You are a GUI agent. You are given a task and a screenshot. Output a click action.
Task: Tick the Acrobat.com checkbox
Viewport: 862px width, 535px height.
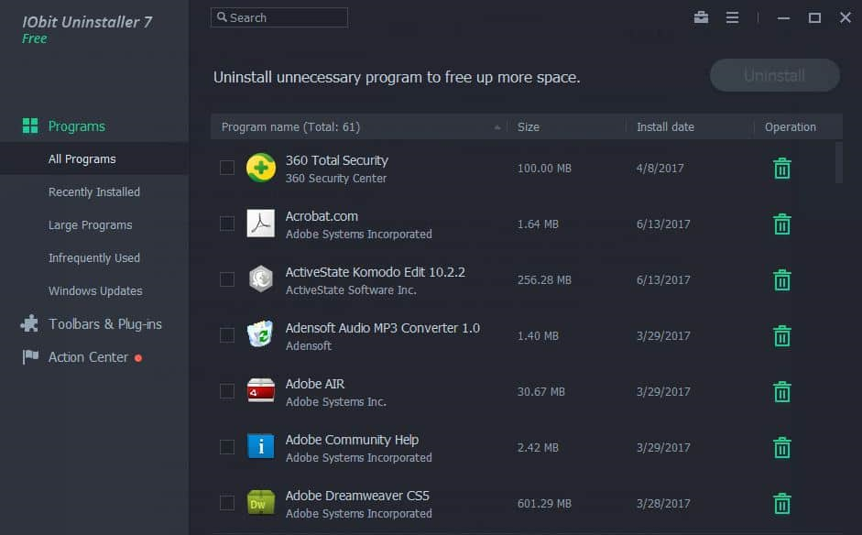(x=227, y=224)
